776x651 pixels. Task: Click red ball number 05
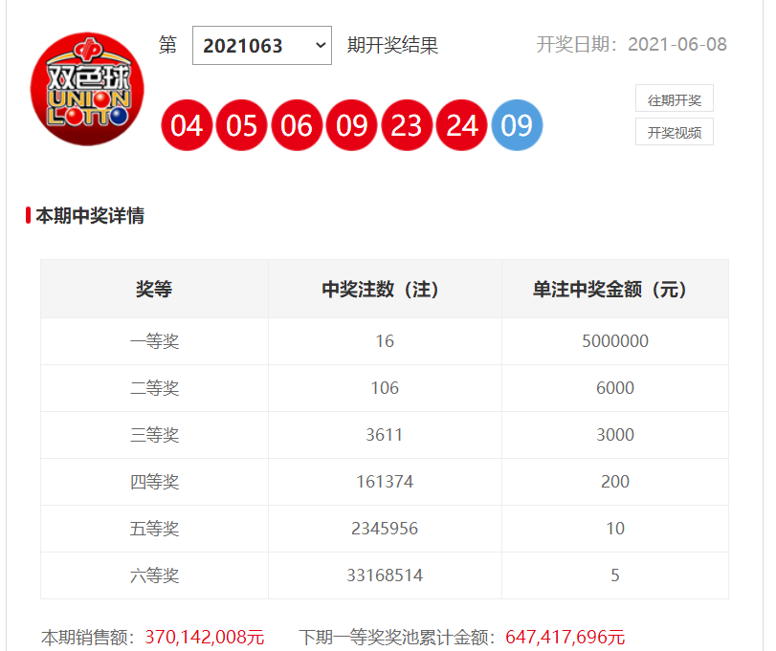[x=242, y=125]
